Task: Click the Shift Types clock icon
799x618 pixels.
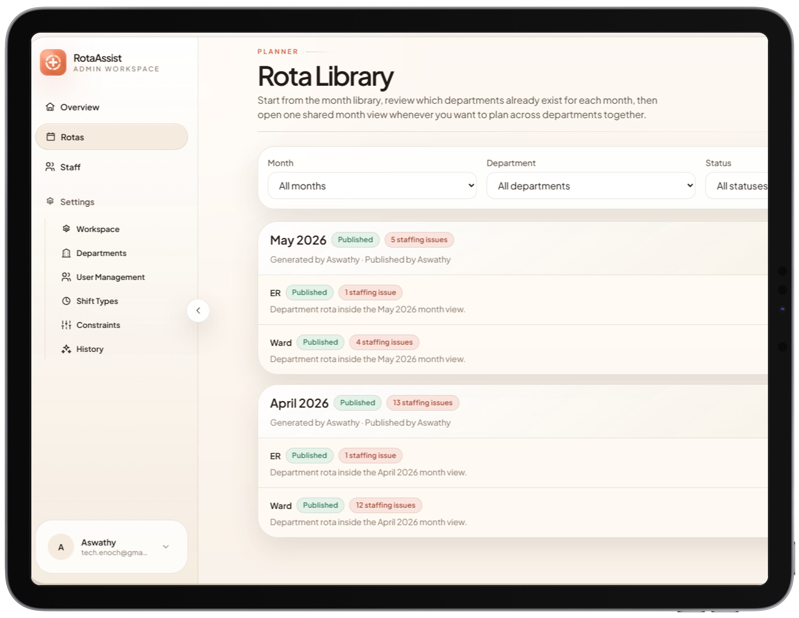Action: 66,301
